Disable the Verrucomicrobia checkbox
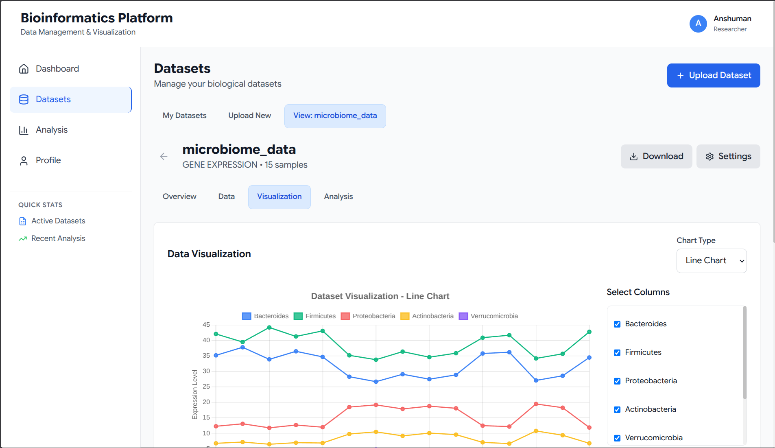This screenshot has width=775, height=448. pos(617,438)
